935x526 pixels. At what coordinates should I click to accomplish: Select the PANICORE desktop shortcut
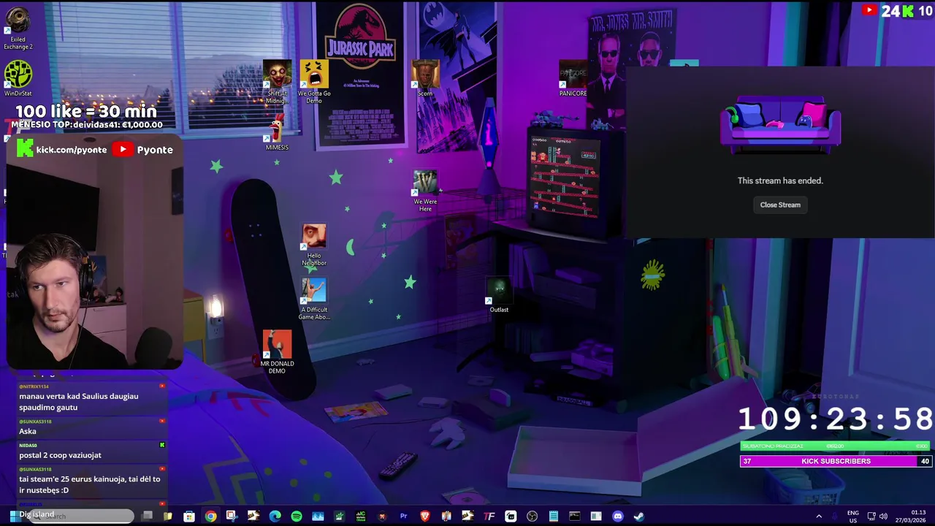(x=573, y=78)
